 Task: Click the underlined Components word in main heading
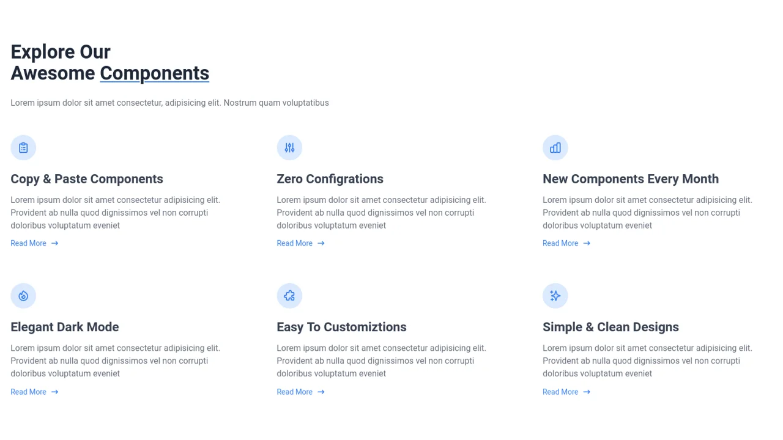click(154, 73)
